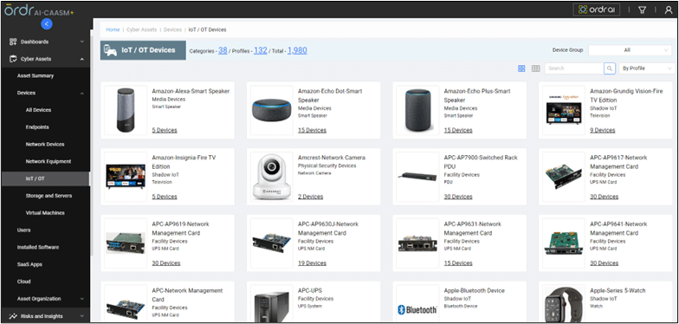Screen dimensions: 679x324
Task: Open 9 Devices under Amazon-Grundig Vision
Action: click(x=603, y=130)
